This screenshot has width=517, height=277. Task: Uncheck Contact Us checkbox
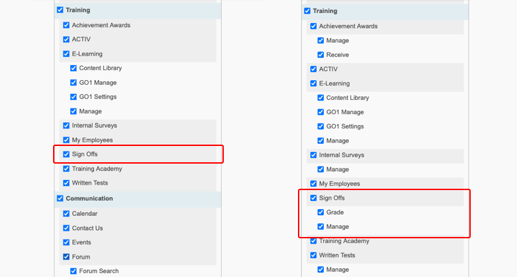click(x=66, y=228)
